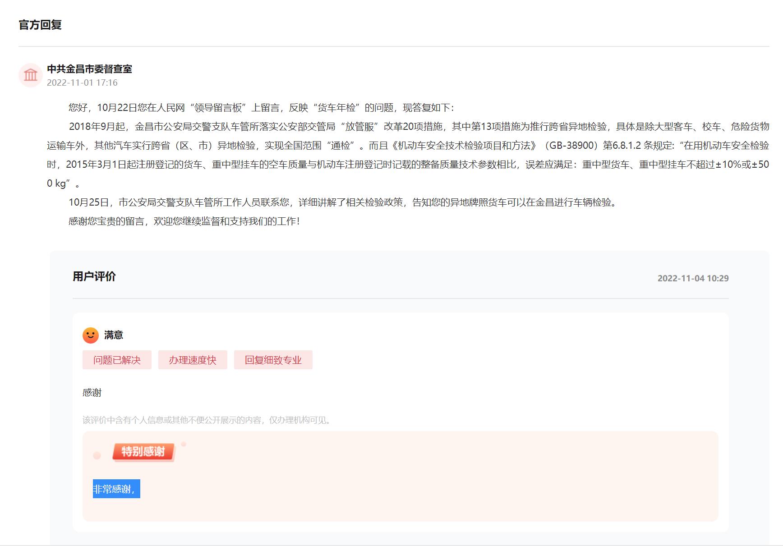
Task: Select the 问题已解决 tag
Action: pos(117,360)
